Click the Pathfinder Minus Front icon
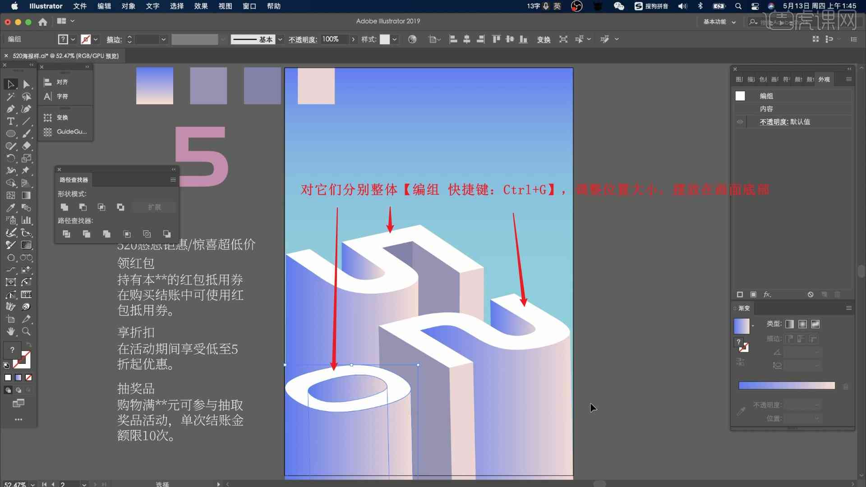The height and width of the screenshot is (487, 866). click(x=83, y=207)
